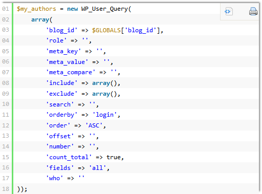Click the 'ASC' value on line 12
The width and height of the screenshot is (262, 194).
94,125
